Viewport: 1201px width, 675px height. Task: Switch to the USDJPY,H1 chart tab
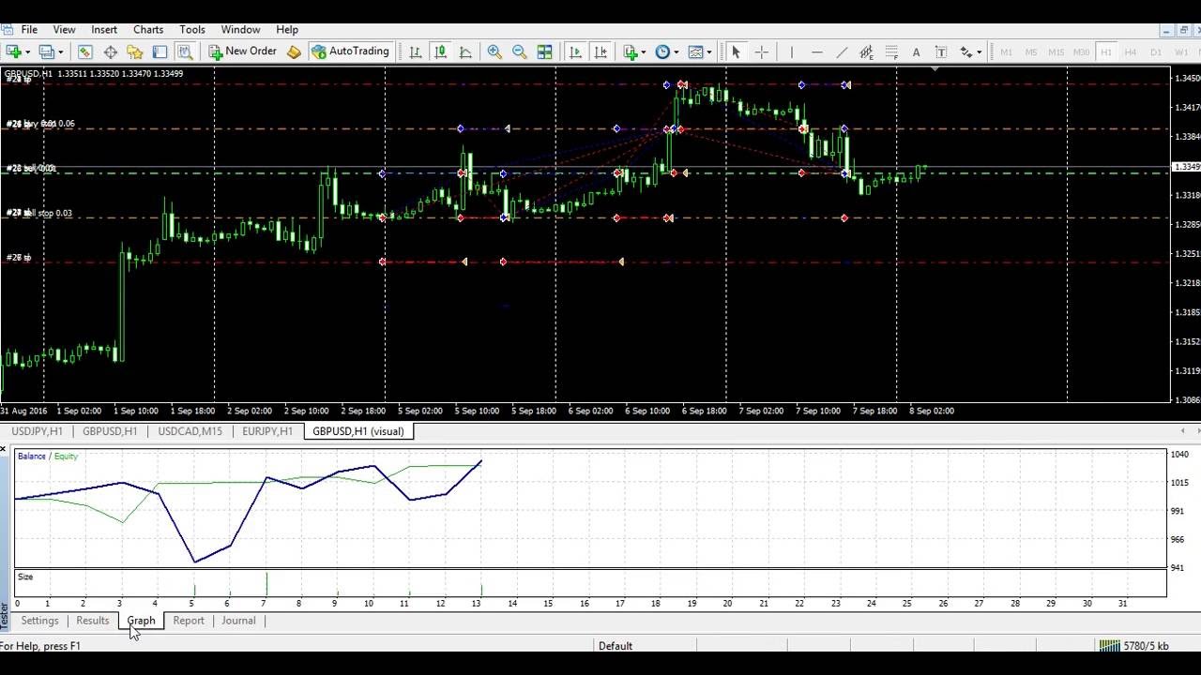click(x=37, y=431)
